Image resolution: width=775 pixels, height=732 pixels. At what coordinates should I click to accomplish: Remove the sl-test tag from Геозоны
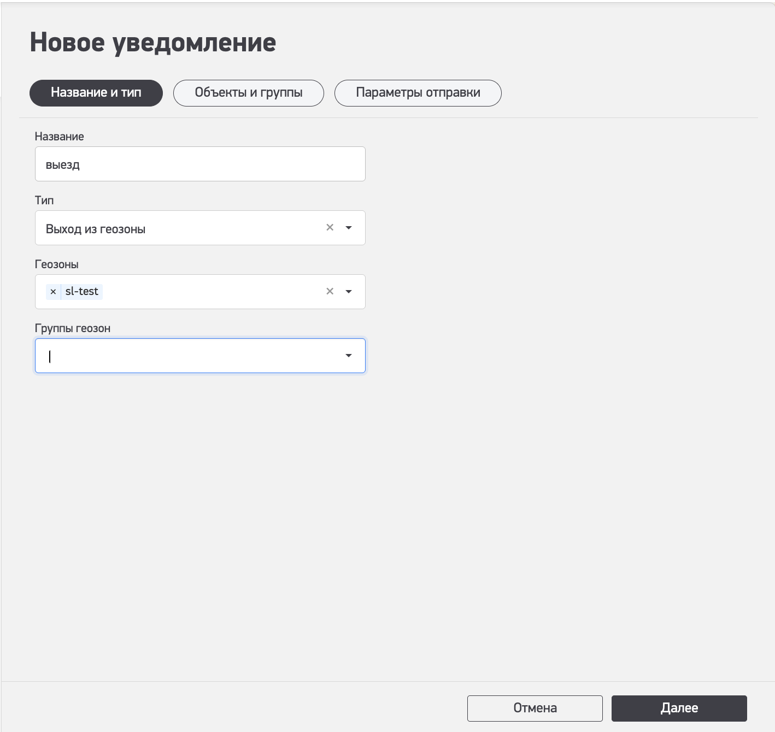(53, 292)
